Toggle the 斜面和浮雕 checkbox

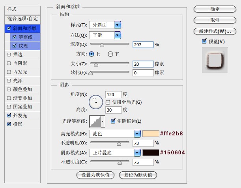[9, 28]
